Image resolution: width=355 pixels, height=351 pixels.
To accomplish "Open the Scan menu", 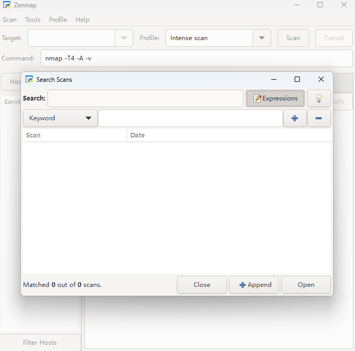I will tap(10, 20).
